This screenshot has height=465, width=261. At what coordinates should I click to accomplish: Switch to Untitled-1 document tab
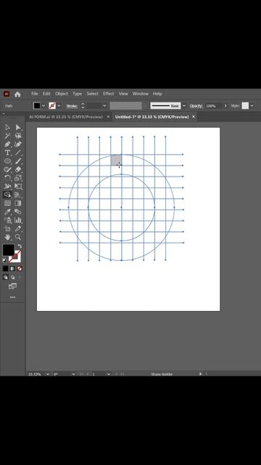[x=152, y=117]
